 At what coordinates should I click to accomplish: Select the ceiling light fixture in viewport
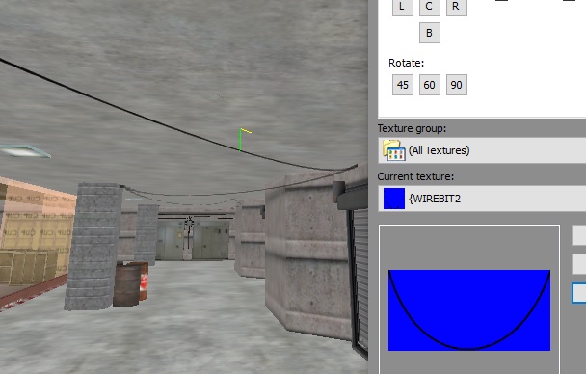click(x=25, y=151)
